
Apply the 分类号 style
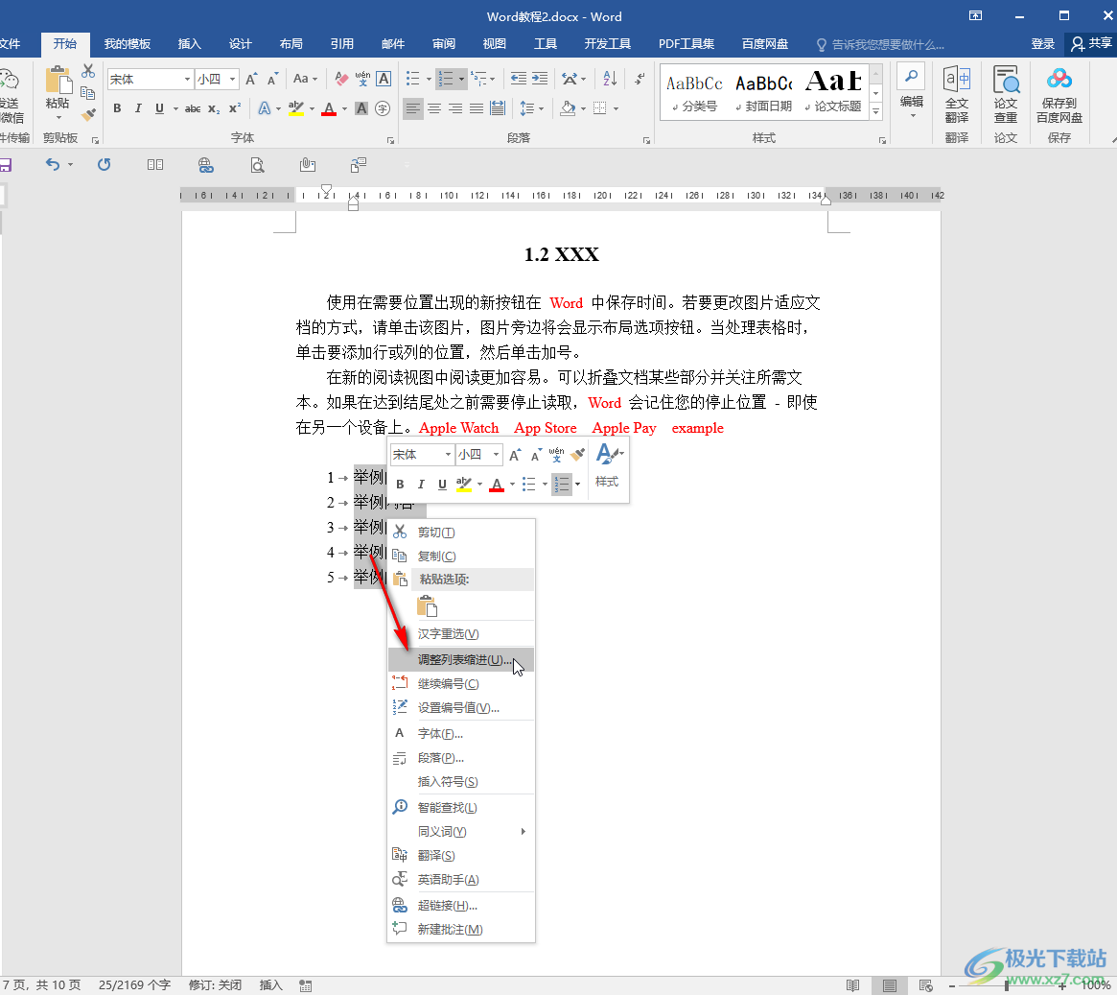coord(694,93)
